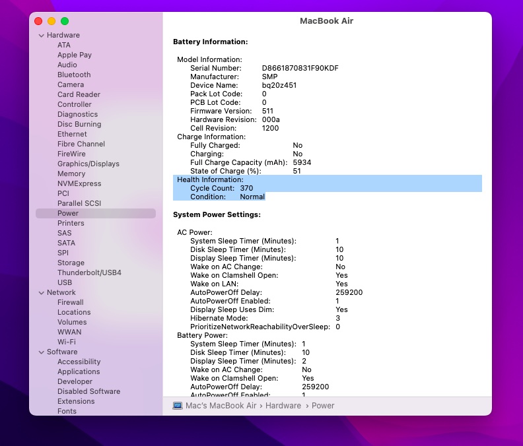
Task: Open Disabled Software in sidebar
Action: (88, 391)
